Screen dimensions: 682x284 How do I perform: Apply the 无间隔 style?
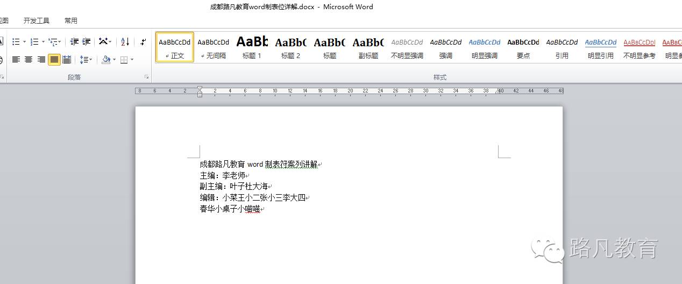(x=213, y=47)
